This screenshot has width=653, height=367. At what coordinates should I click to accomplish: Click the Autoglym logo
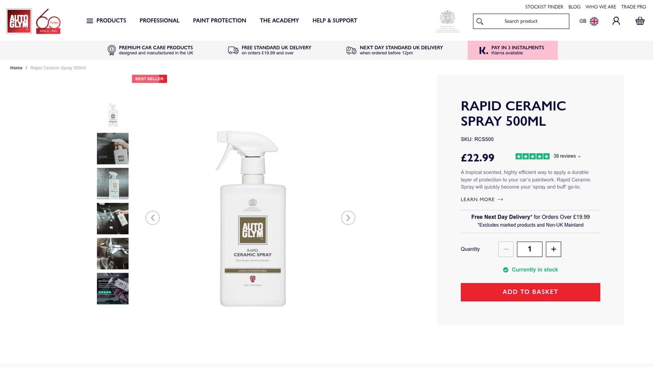19,21
